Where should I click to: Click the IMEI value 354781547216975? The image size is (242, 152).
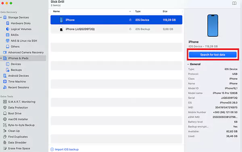[226, 107]
